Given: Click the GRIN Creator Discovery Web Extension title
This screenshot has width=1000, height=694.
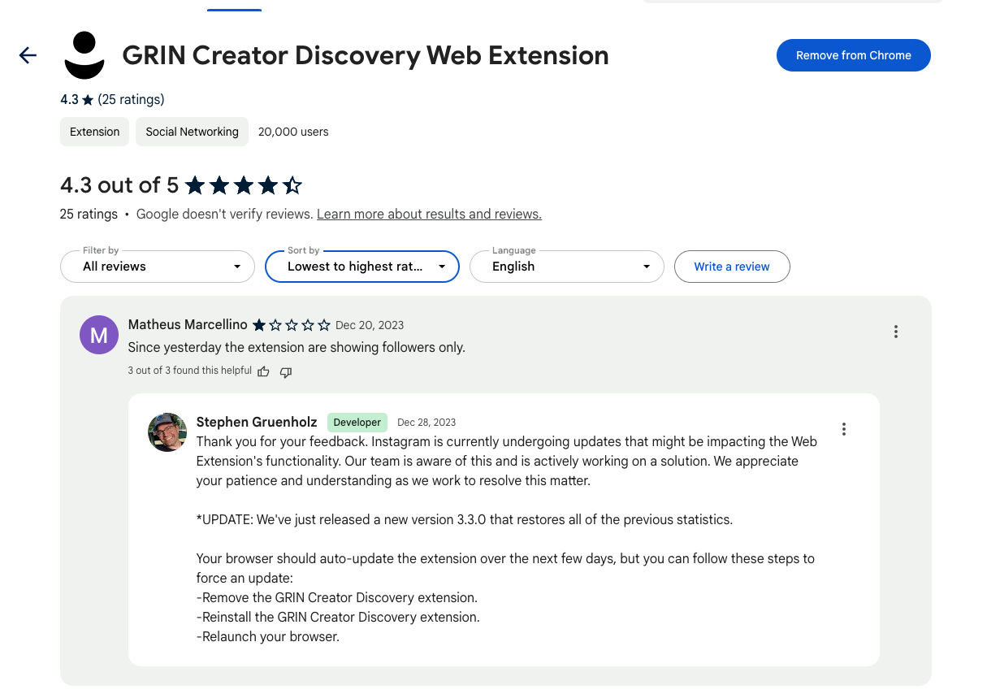Looking at the screenshot, I should click(366, 55).
